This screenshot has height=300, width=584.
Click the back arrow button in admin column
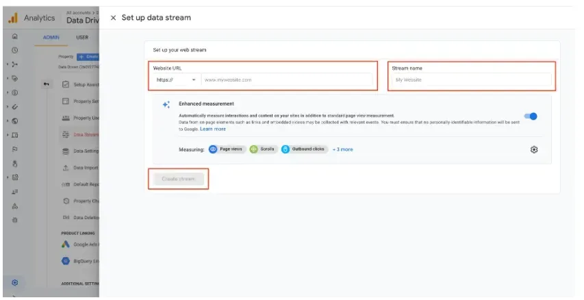point(47,84)
